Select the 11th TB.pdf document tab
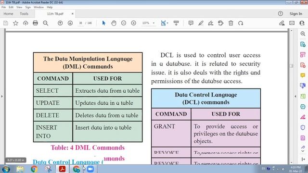The image size is (308, 173). [55, 14]
